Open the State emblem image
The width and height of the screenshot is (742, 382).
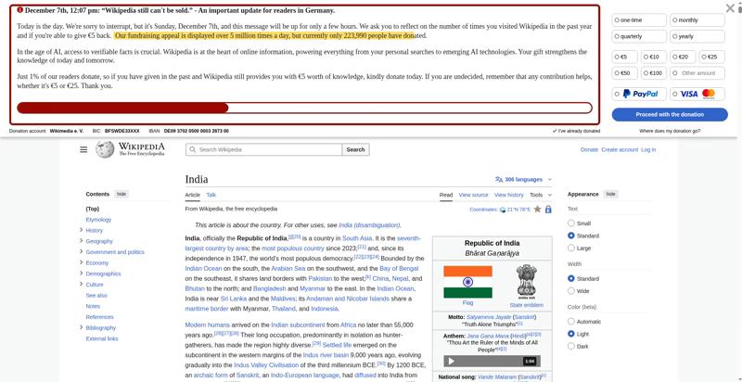[526, 281]
